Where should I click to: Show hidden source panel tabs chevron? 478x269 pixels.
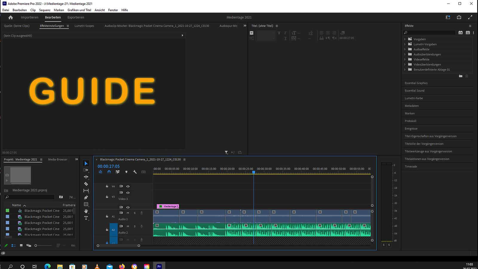[245, 26]
